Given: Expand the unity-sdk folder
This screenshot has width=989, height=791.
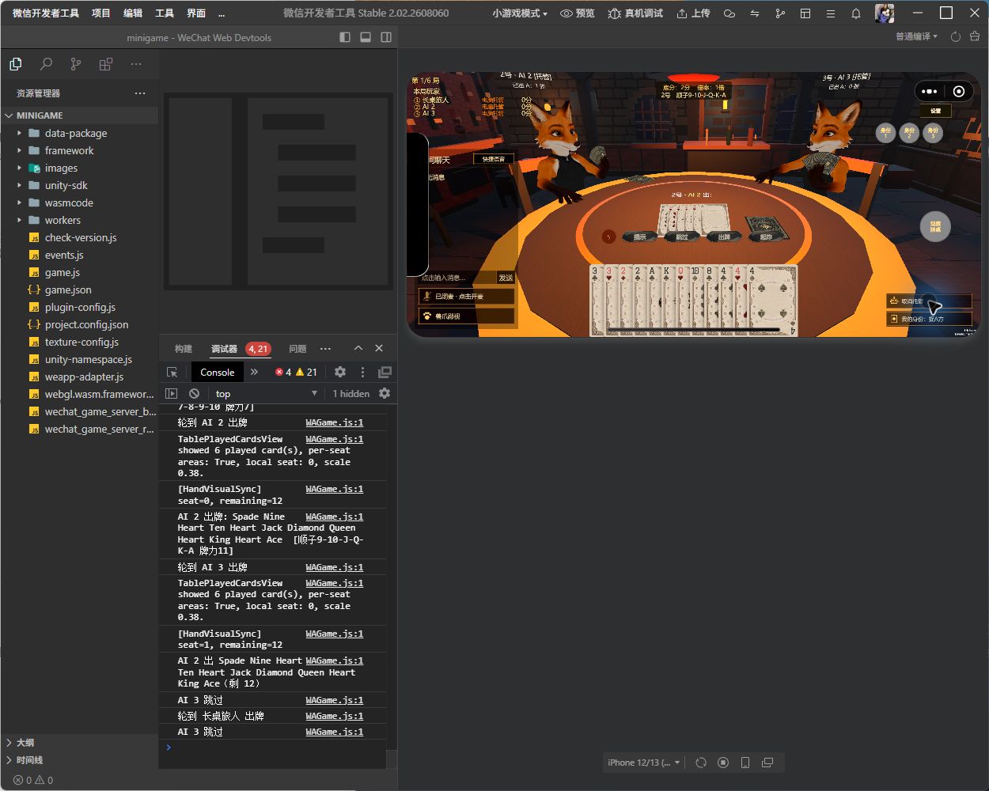Looking at the screenshot, I should [x=66, y=185].
